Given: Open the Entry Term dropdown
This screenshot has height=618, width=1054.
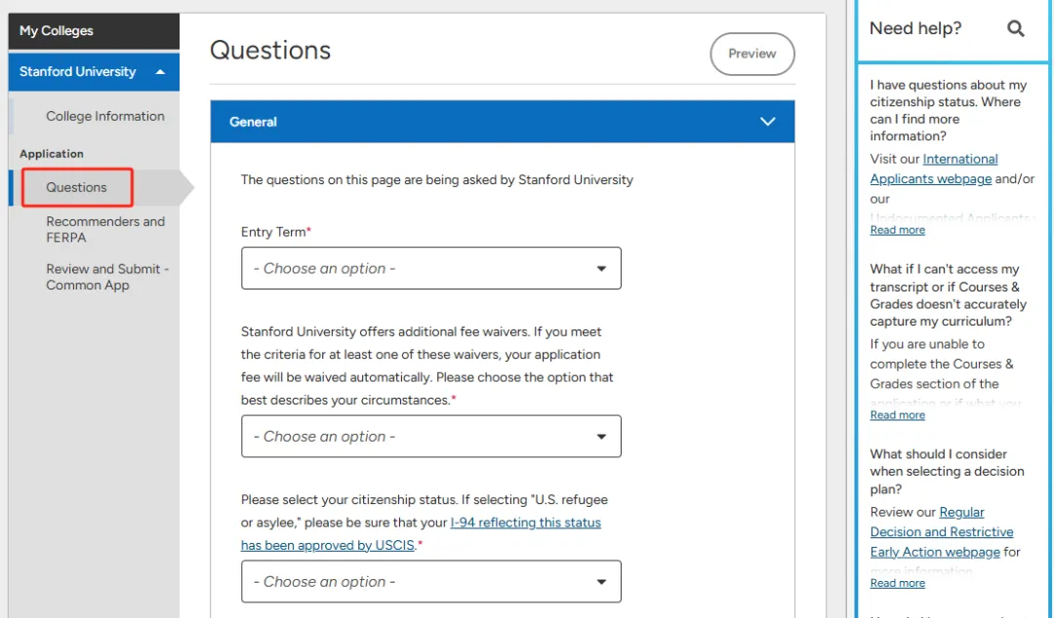Looking at the screenshot, I should pos(430,268).
